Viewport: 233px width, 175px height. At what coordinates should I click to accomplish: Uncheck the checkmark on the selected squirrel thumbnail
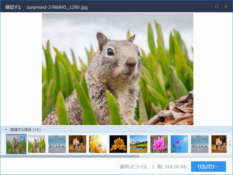click(22, 139)
